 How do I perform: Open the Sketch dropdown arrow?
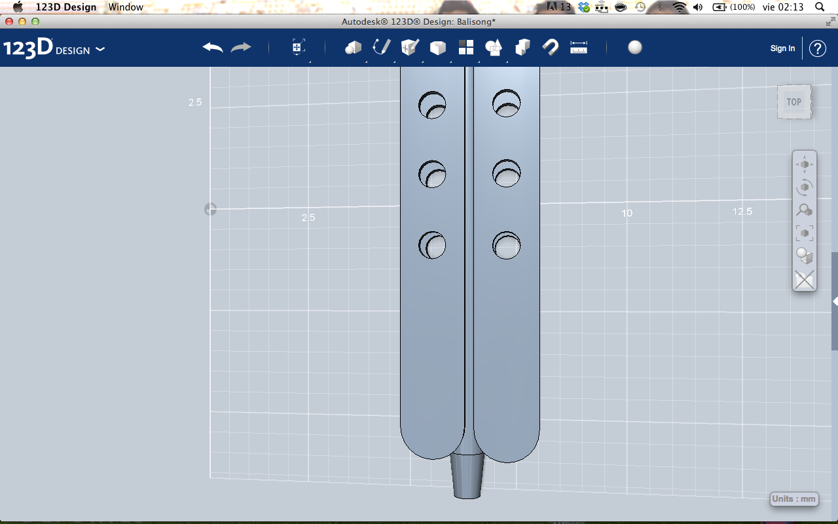[x=394, y=61]
